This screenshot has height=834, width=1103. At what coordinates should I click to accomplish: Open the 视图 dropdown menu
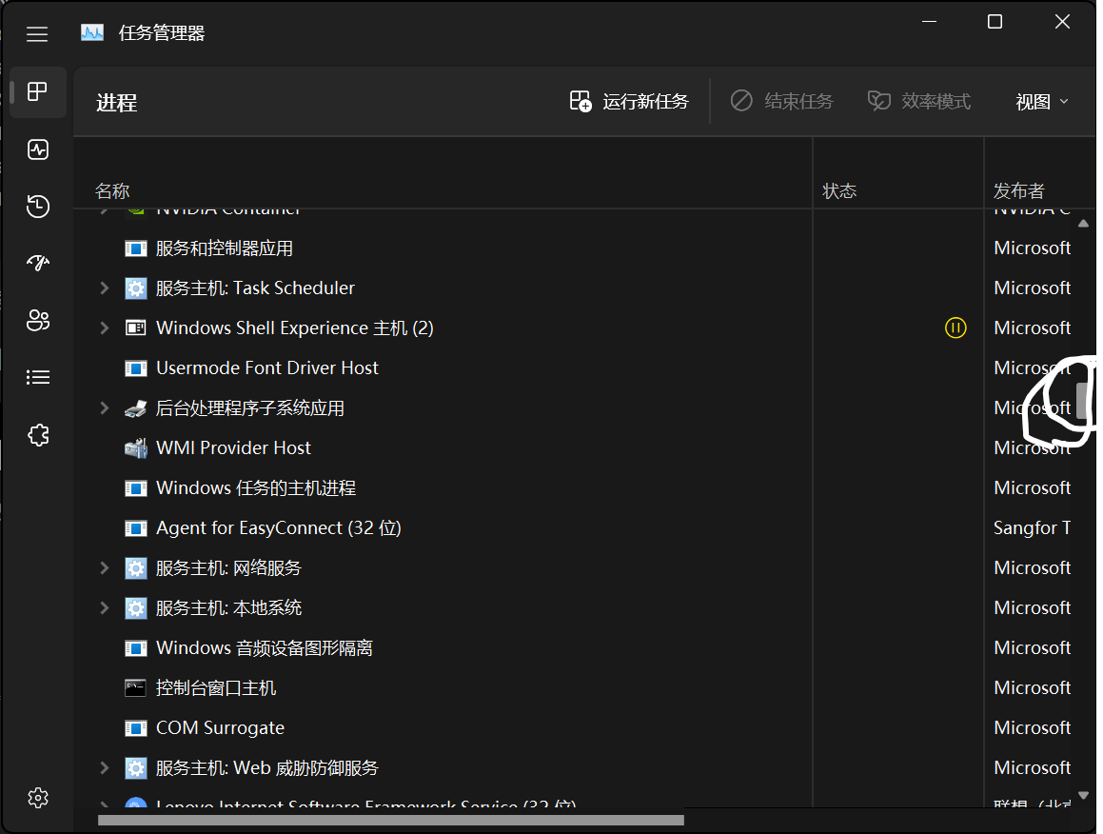(x=1042, y=102)
